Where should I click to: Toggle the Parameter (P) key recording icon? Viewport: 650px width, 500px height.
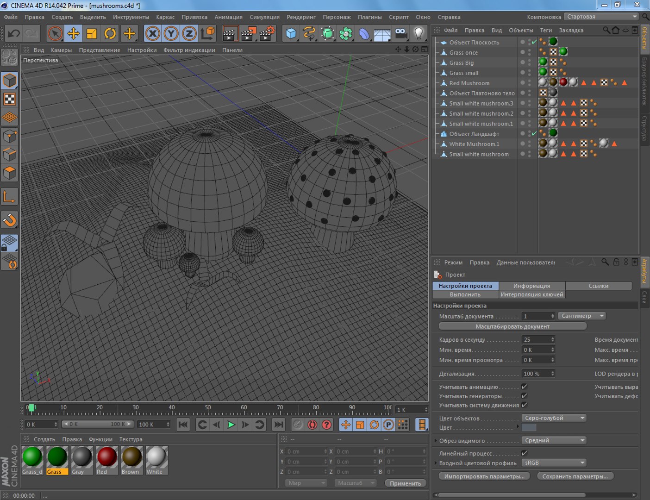(x=388, y=425)
